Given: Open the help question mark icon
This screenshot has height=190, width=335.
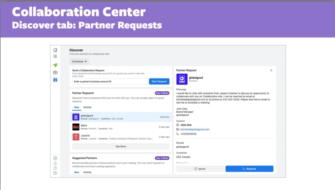Looking at the screenshot, I should 55,168.
